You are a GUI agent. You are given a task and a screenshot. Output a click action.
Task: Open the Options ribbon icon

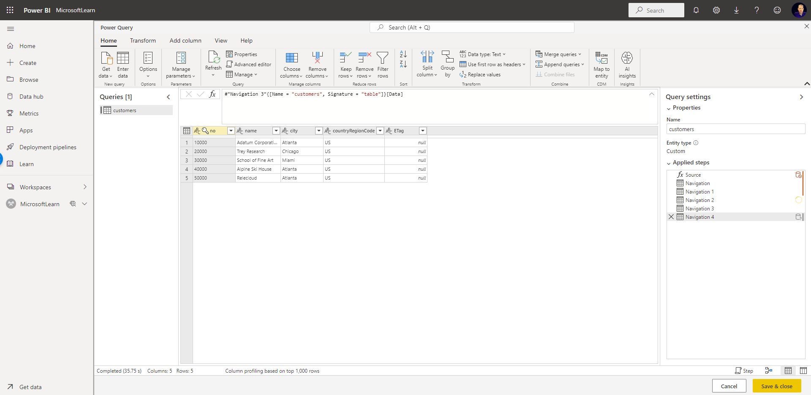coord(148,58)
